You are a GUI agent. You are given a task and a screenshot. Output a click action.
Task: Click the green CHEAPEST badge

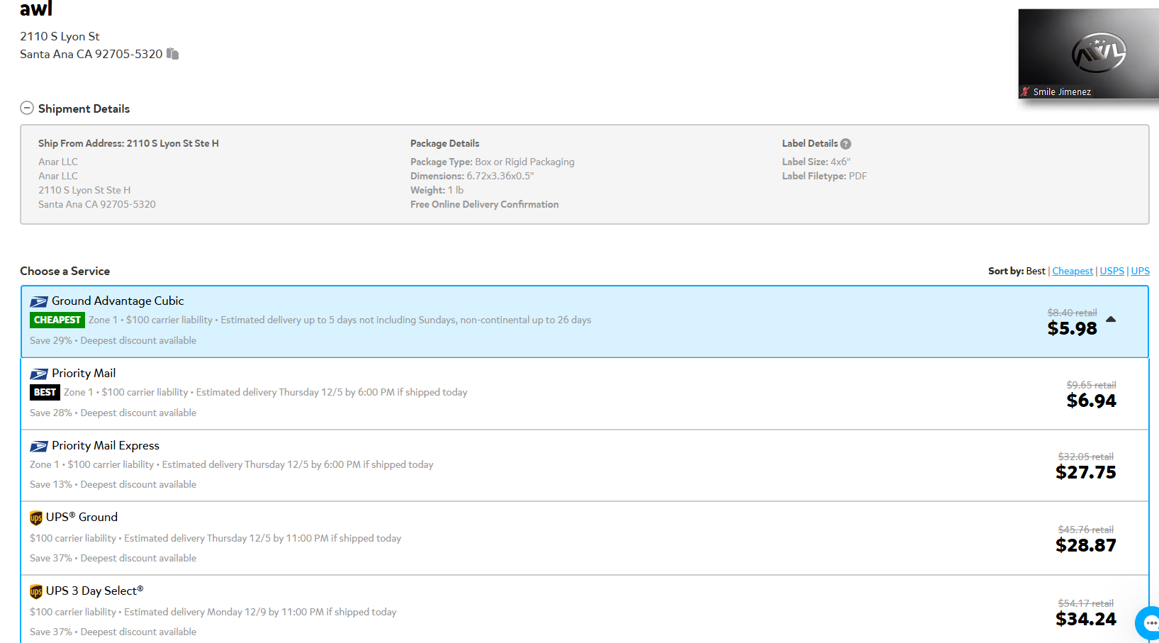(57, 320)
